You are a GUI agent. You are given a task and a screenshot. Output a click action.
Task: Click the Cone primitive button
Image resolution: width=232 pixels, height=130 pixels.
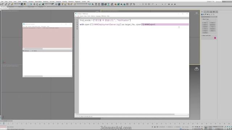(212, 23)
